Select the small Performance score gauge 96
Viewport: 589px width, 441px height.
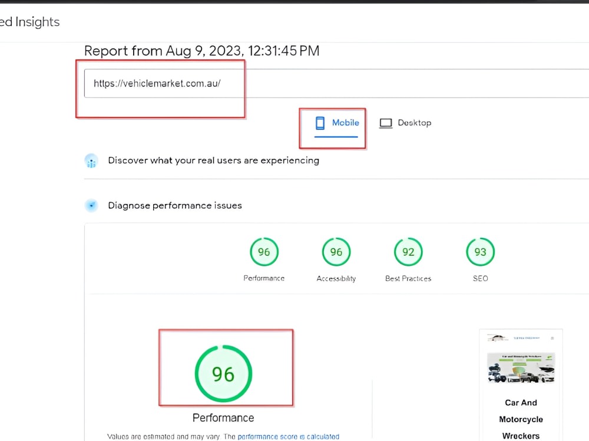point(264,252)
